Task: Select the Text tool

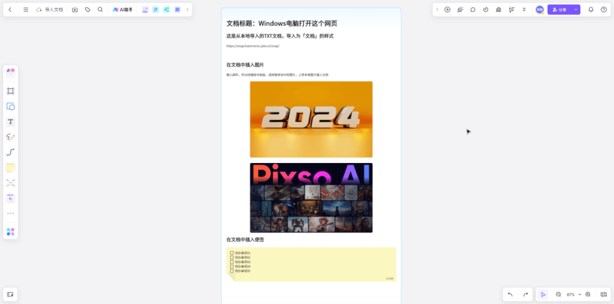Action: (10, 121)
